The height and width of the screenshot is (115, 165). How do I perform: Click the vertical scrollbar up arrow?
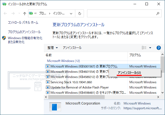point(162,54)
